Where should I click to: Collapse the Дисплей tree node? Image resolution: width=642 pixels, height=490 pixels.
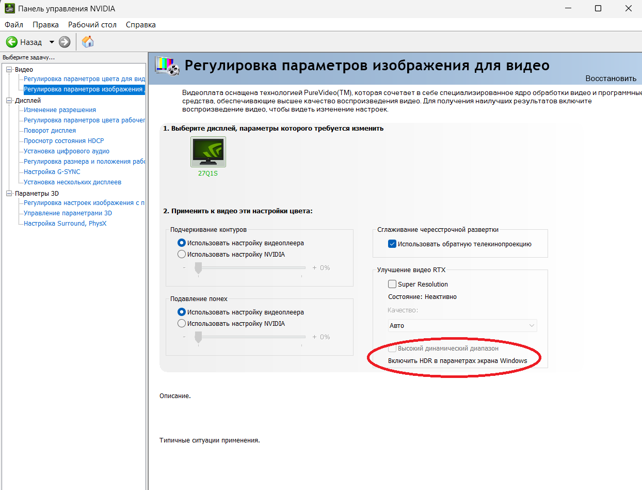pos(9,101)
